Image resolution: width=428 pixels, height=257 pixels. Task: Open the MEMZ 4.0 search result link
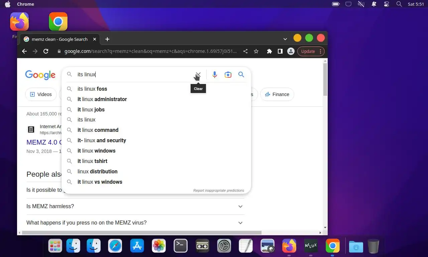44,142
